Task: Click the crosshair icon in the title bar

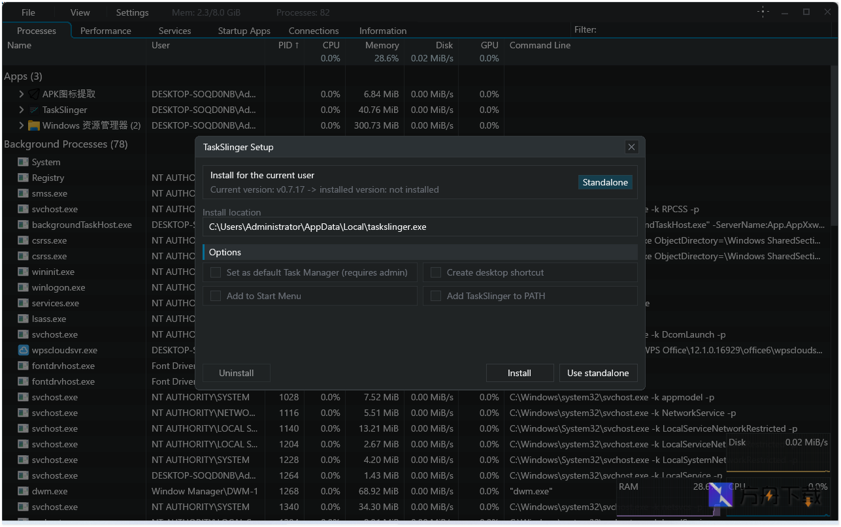Action: point(763,12)
